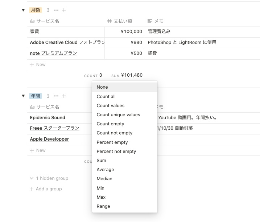The height and width of the screenshot is (222, 260).
Task: Open the Epidemic Sound page
Action: point(48,118)
